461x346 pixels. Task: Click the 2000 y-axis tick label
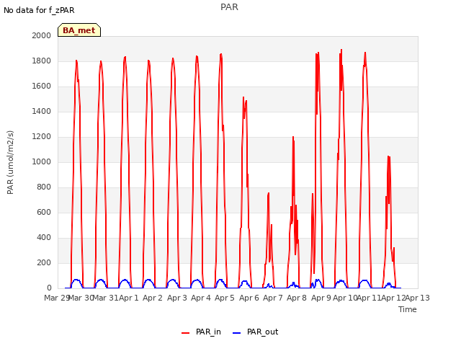42,35
